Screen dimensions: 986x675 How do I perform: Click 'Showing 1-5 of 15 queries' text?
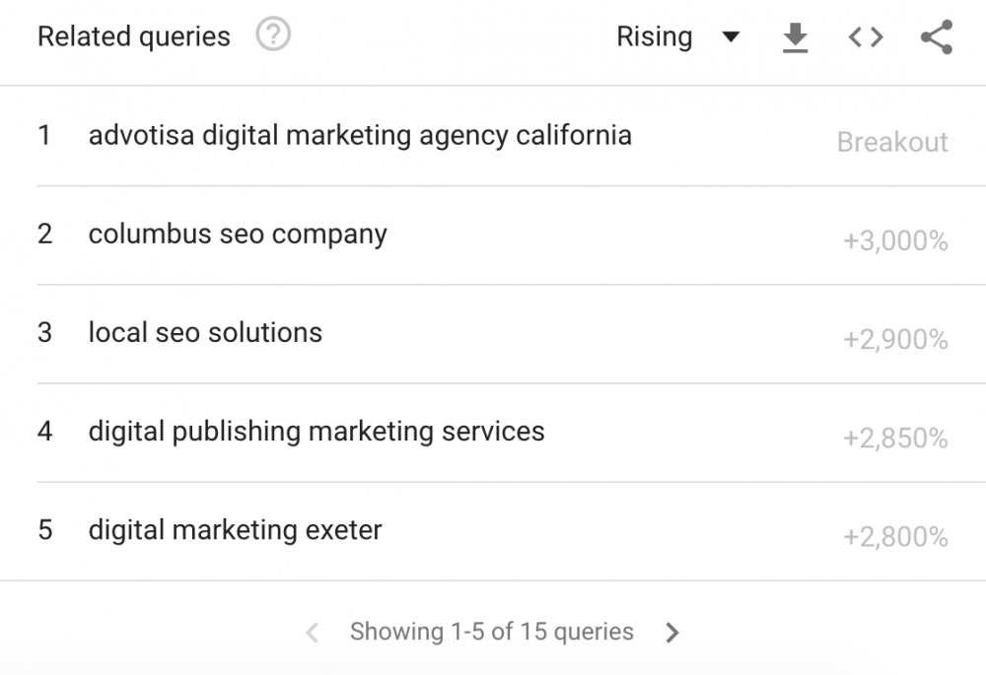pyautogui.click(x=492, y=632)
